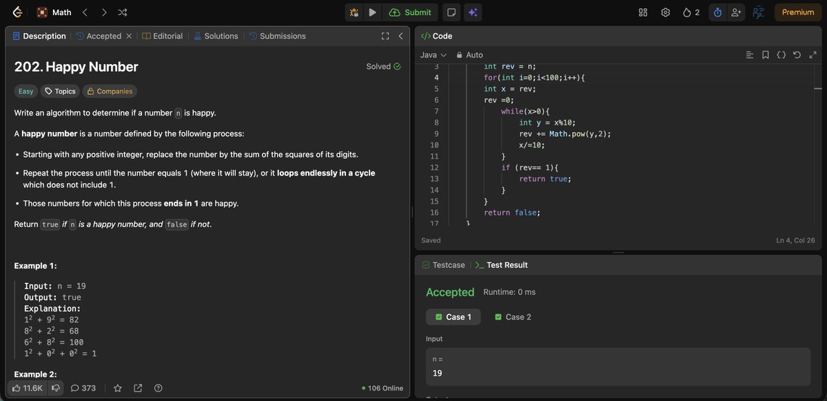827x401 pixels.
Task: Start the timer clock icon
Action: 717,12
